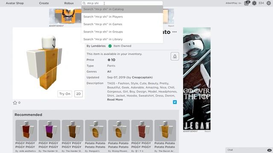Report the side advertisement

coord(208,131)
